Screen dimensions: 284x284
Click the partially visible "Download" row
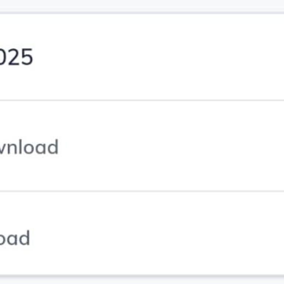pyautogui.click(x=29, y=147)
